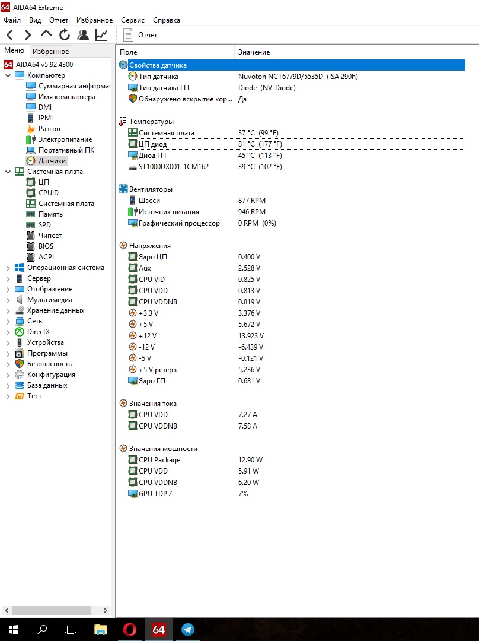This screenshot has width=479, height=641.
Task: Open Портативный ПК laptop icon item
Action: point(31,150)
